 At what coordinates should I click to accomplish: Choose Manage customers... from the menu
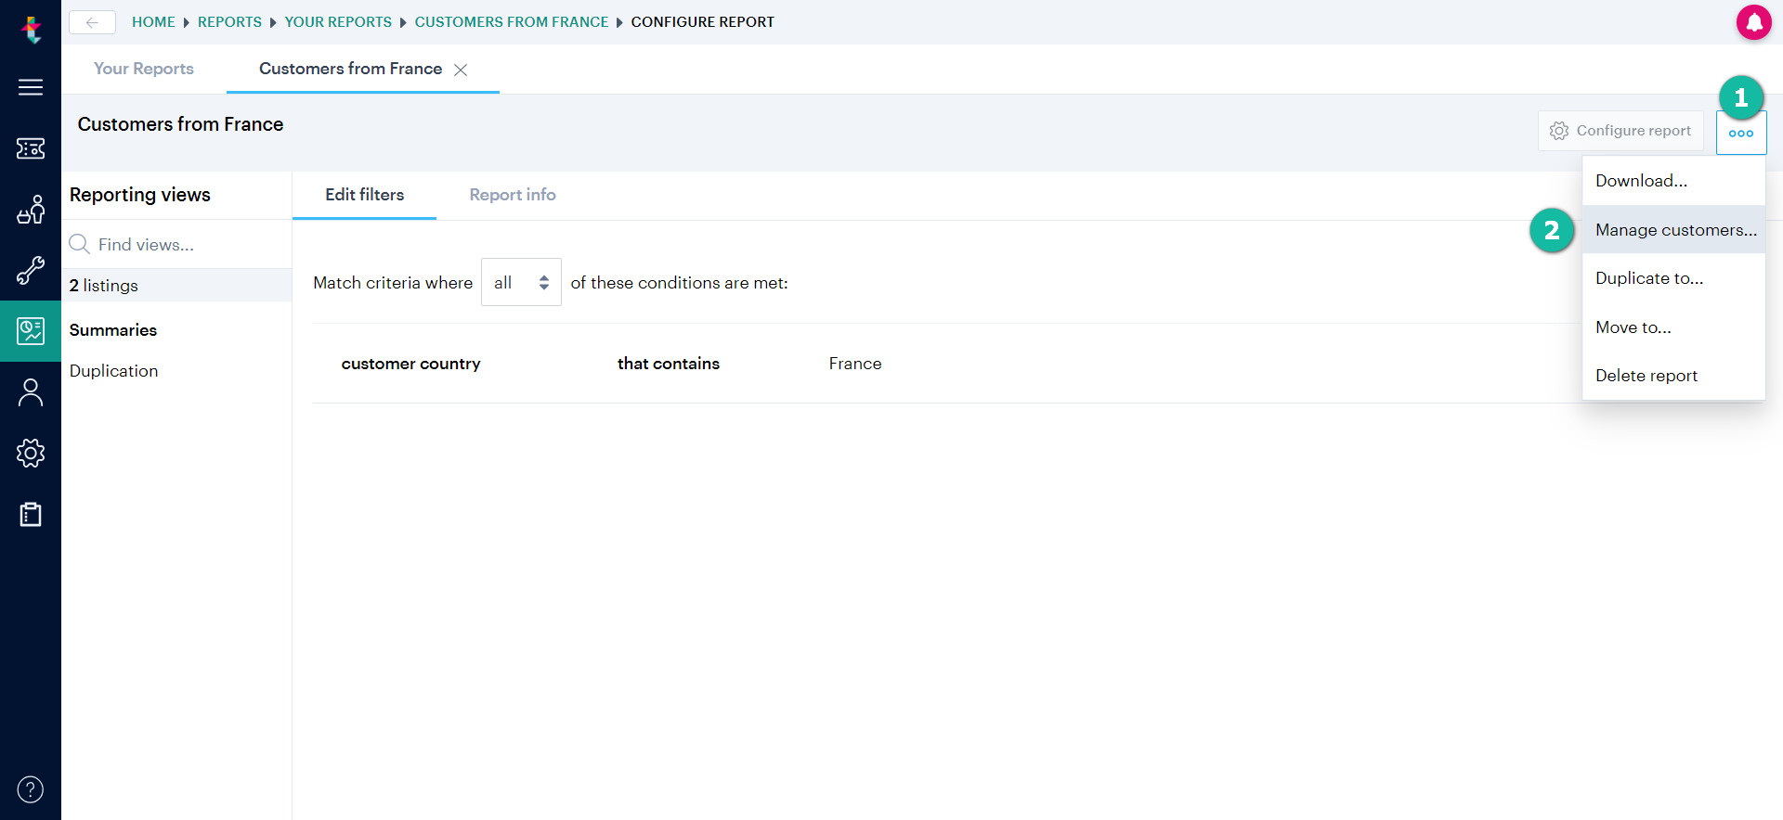(1673, 229)
